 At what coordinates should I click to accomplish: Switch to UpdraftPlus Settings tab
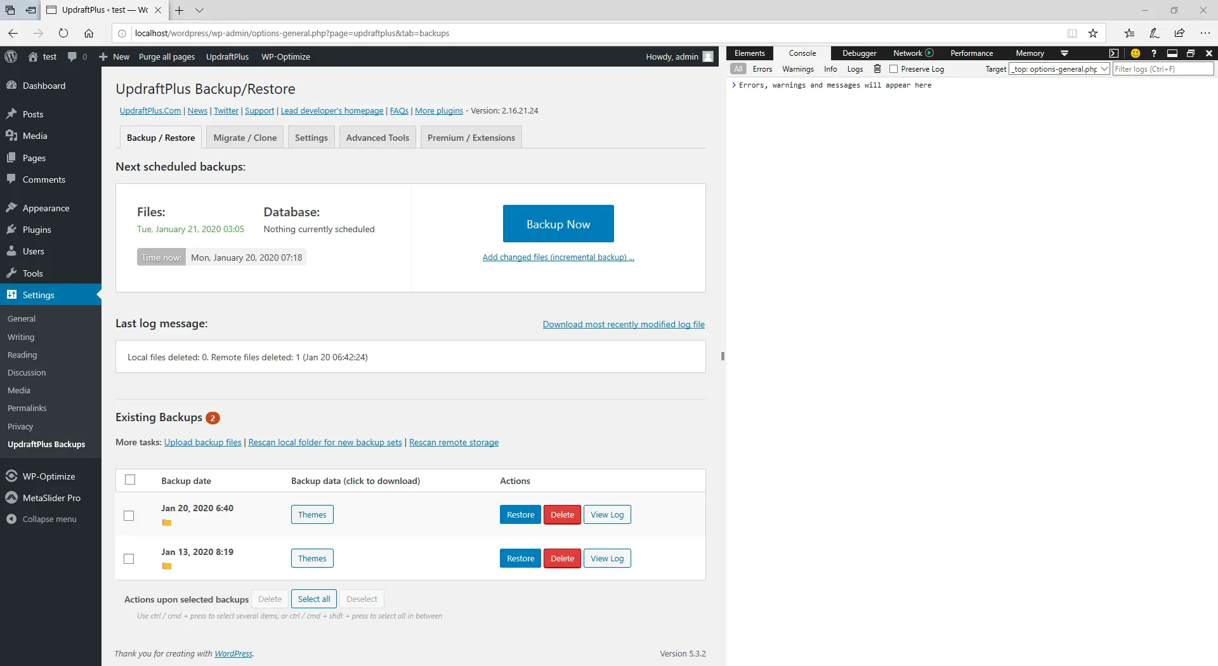click(311, 138)
